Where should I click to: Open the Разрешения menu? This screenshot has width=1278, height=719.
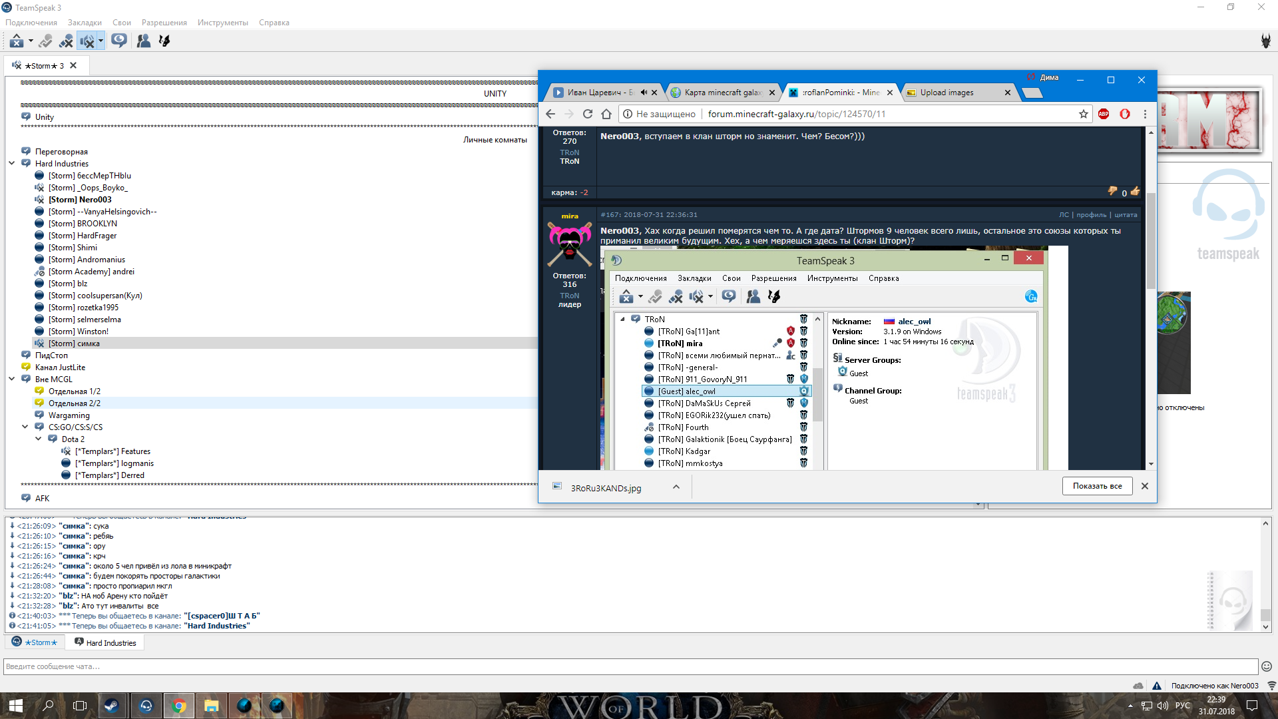[164, 23]
